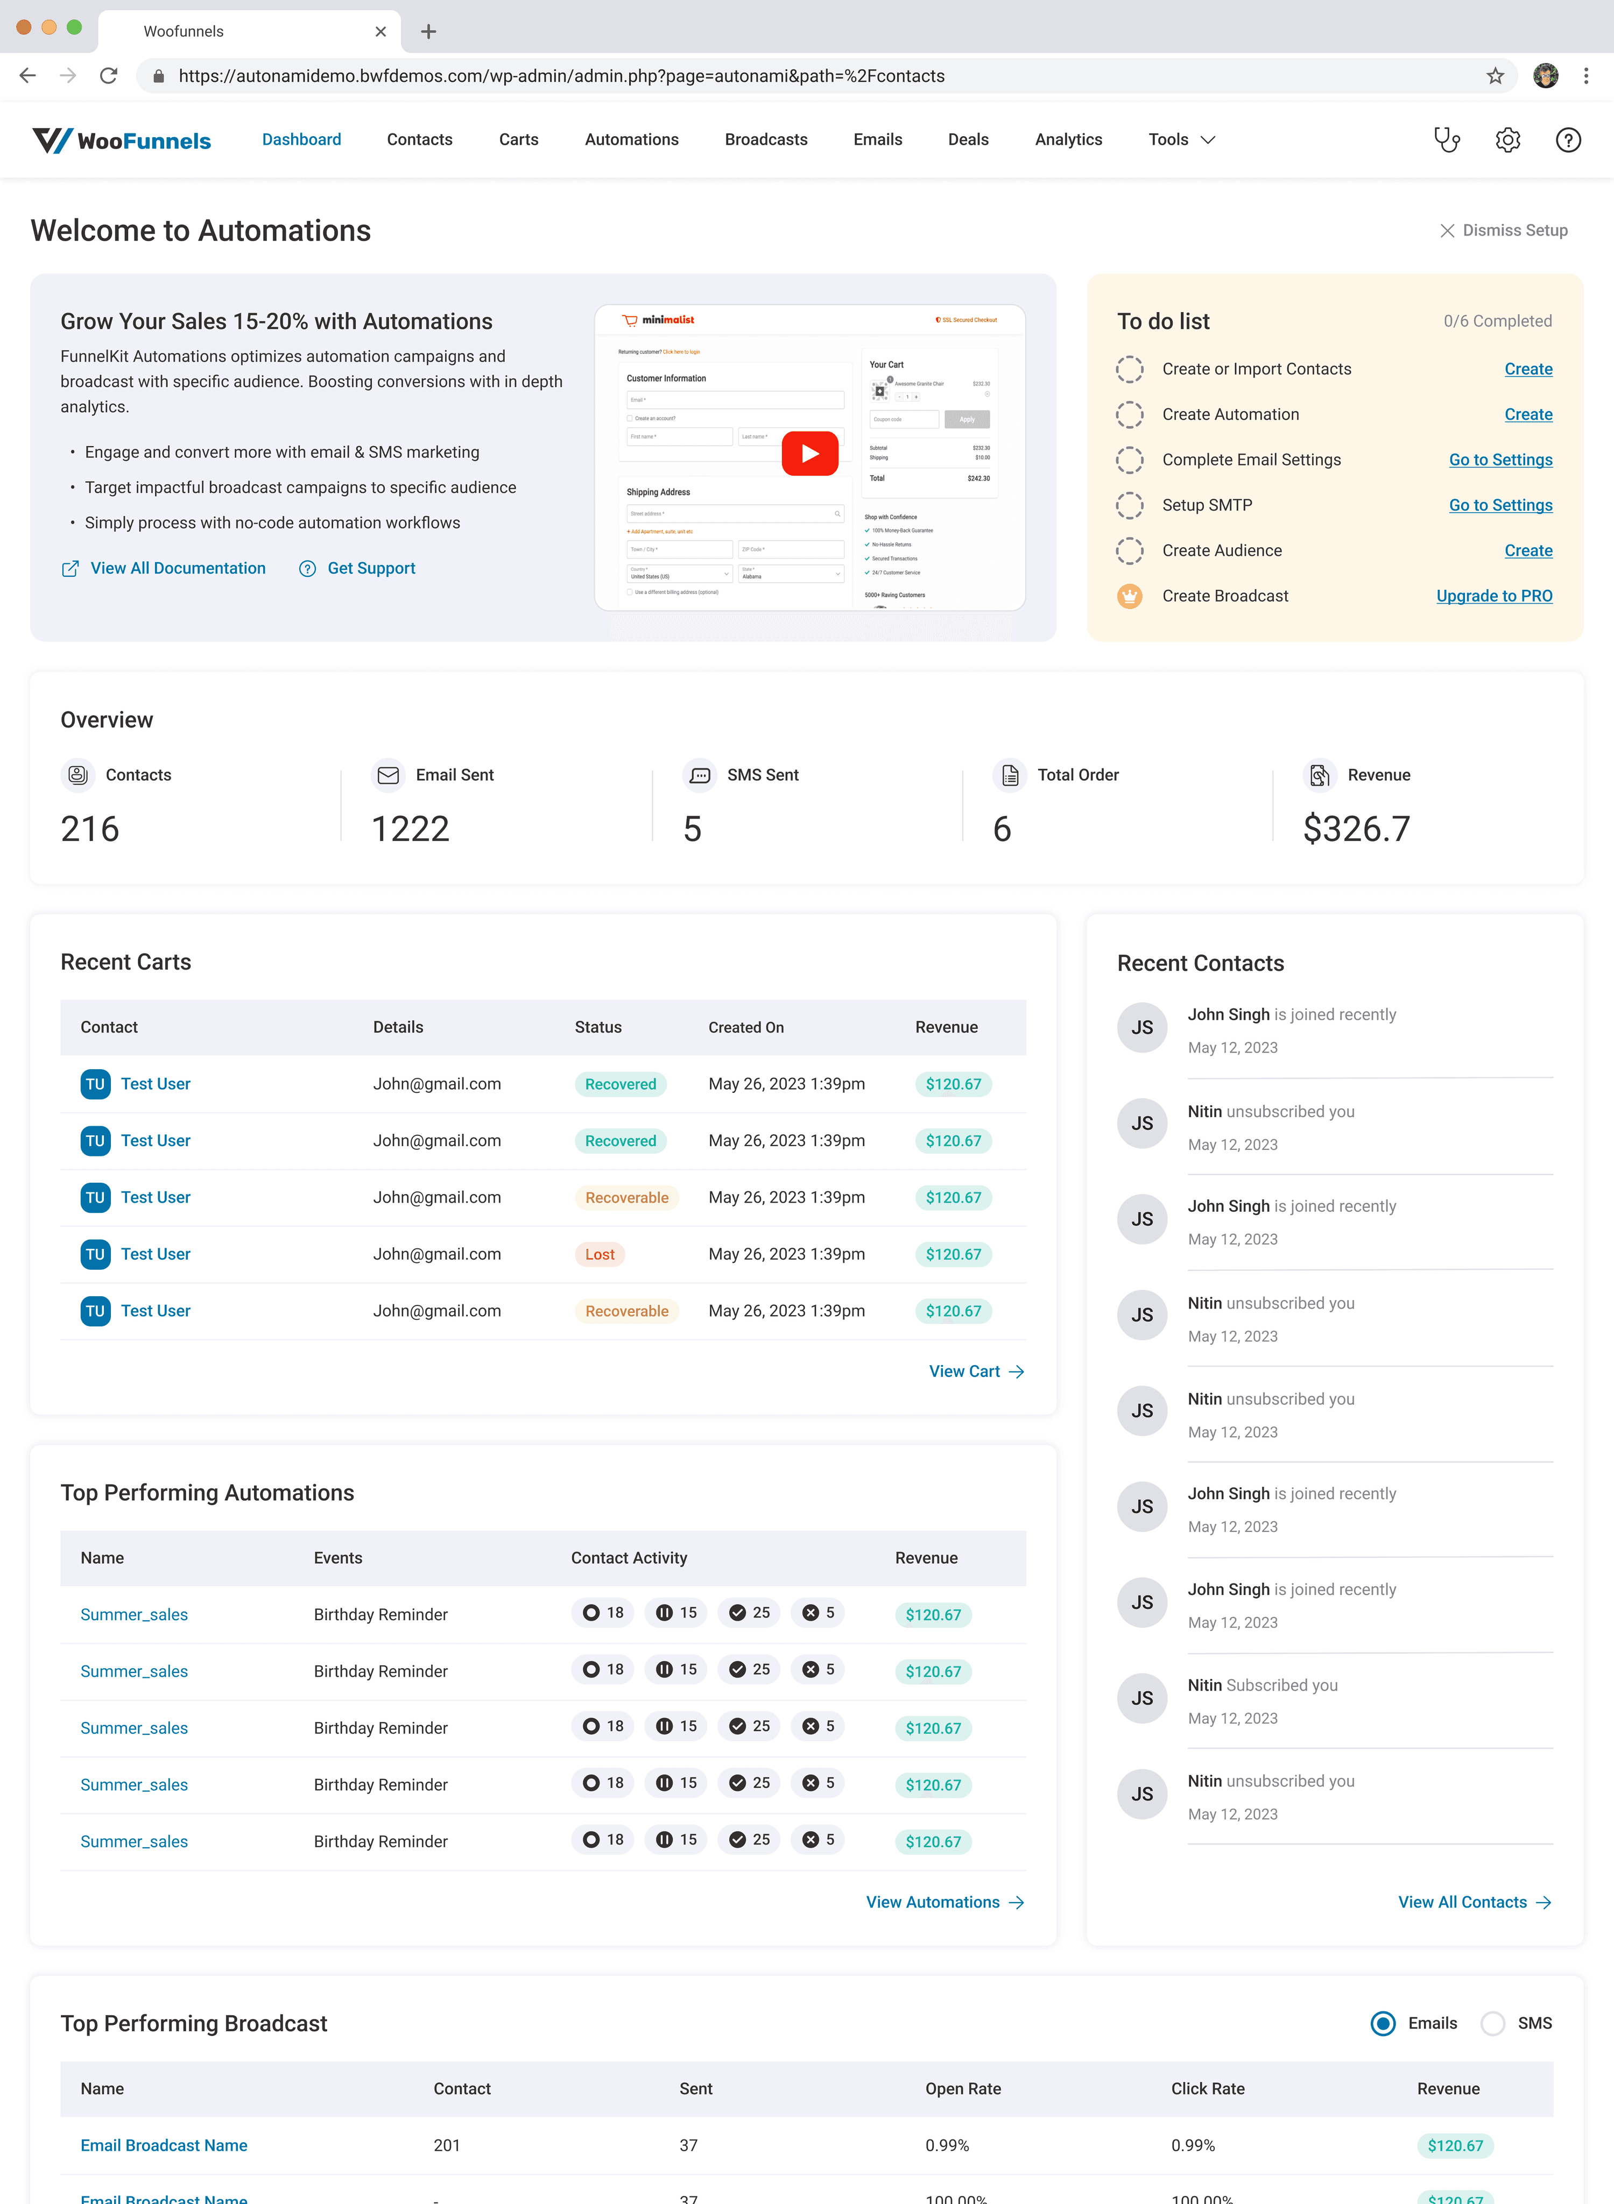
Task: Switch to the Automations nav tab
Action: click(631, 140)
